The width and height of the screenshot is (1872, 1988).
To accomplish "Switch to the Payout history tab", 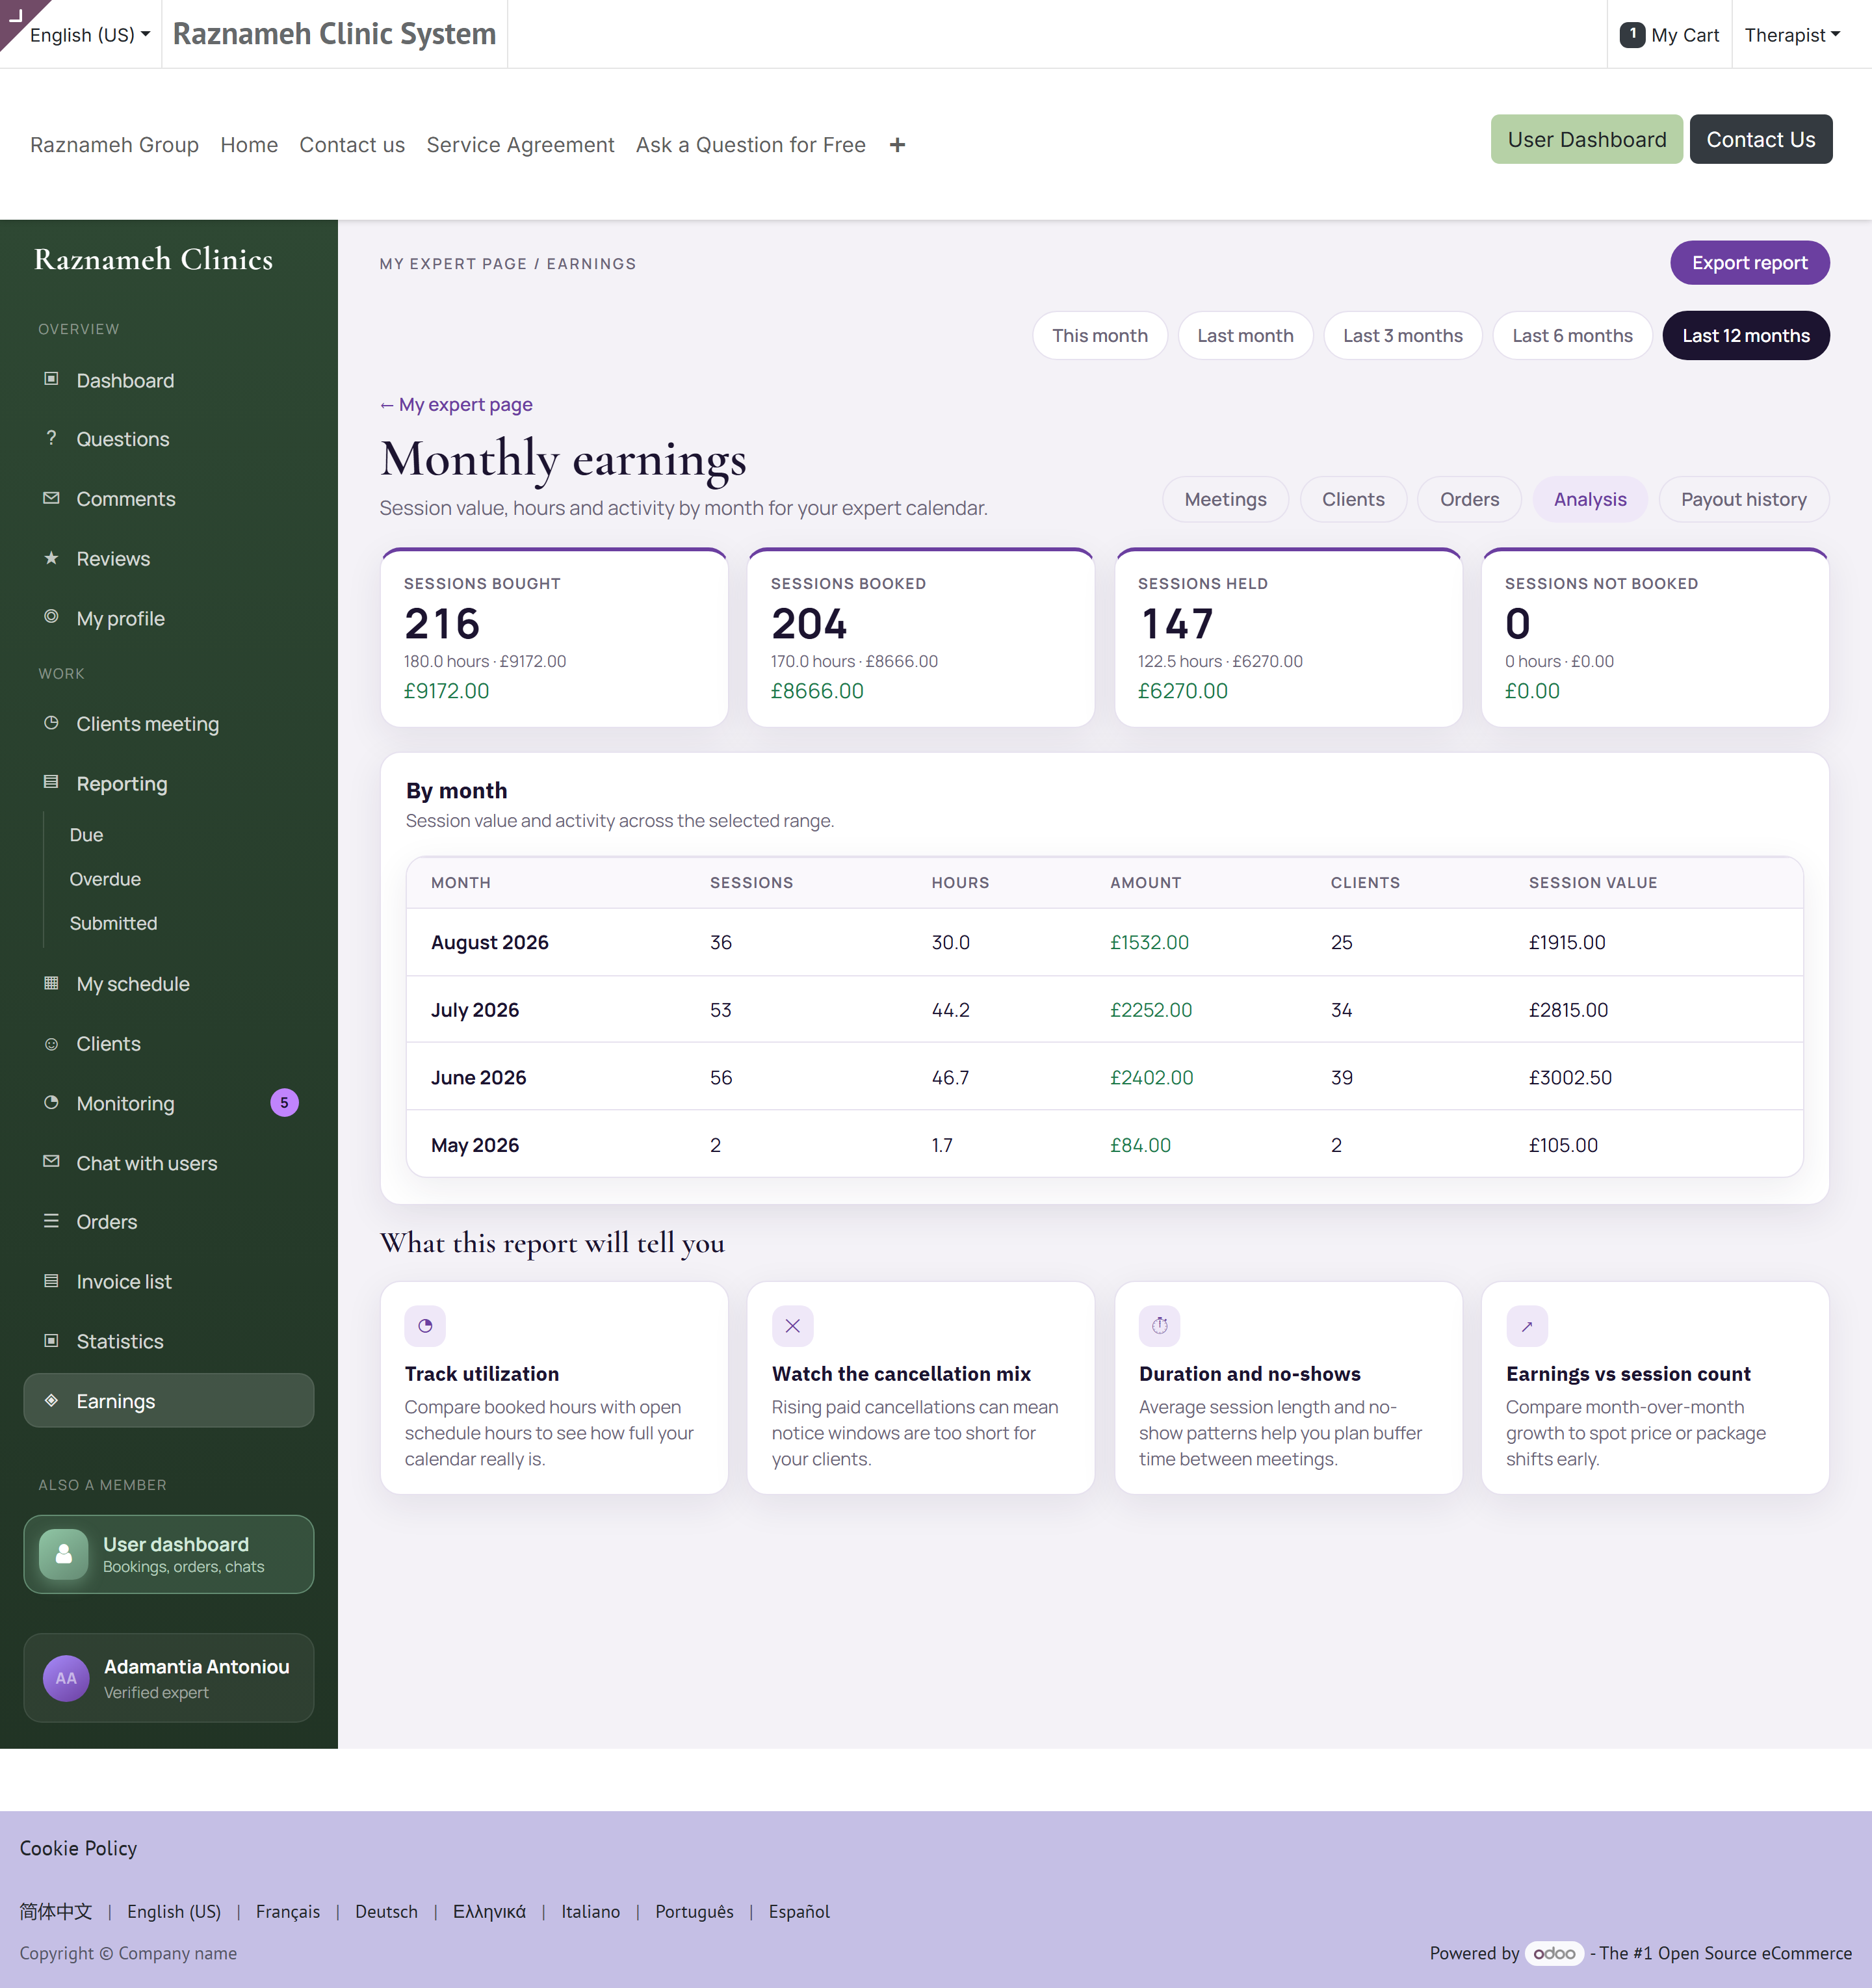I will (x=1743, y=499).
